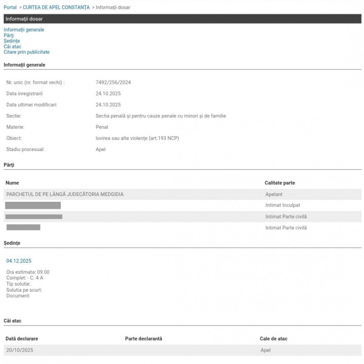364x364 pixels.
Task: Click the Informații dosar dark header bar
Action: coord(182,19)
